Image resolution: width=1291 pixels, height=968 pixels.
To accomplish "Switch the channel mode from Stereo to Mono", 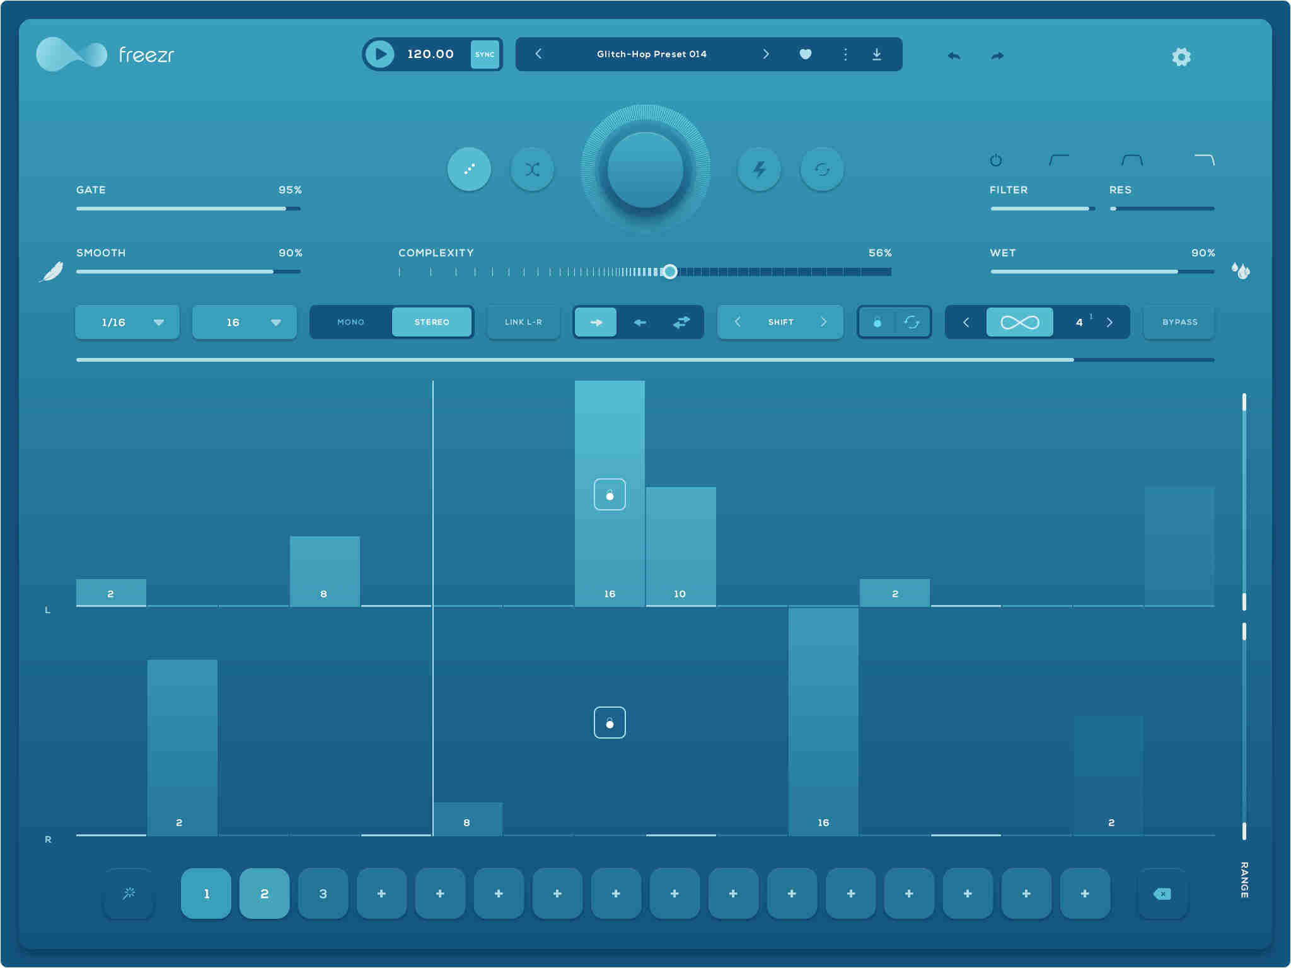I will (350, 322).
